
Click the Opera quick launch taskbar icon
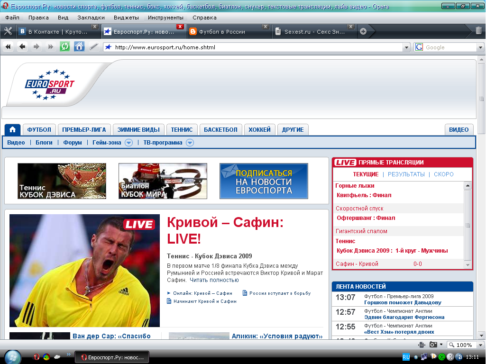(x=37, y=357)
